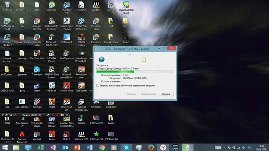269x151 pixels.
Task: Open the Windows Start button
Action: 5,148
